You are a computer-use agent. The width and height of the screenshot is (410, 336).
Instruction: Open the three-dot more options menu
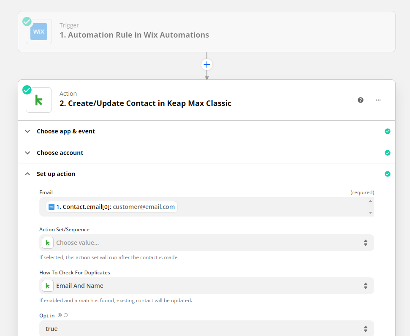pyautogui.click(x=378, y=100)
